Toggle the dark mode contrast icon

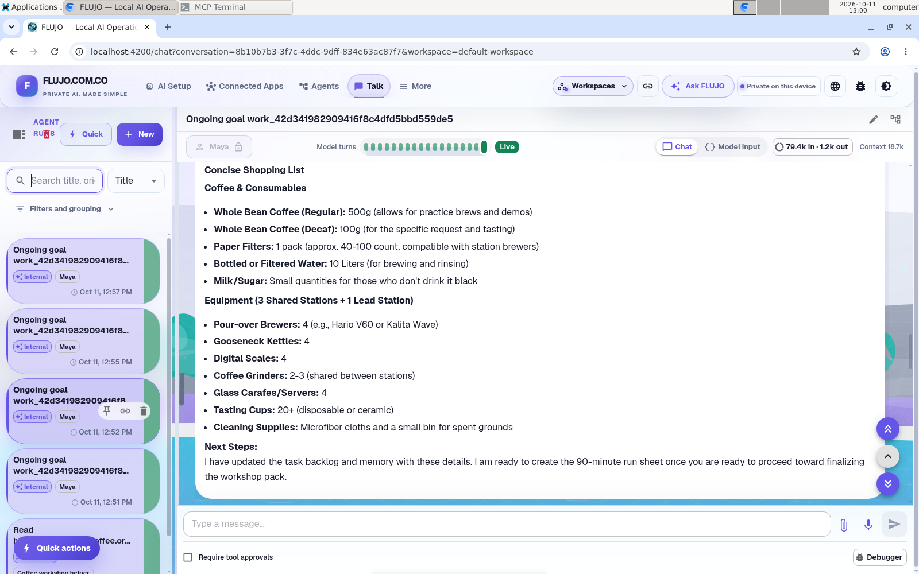886,86
